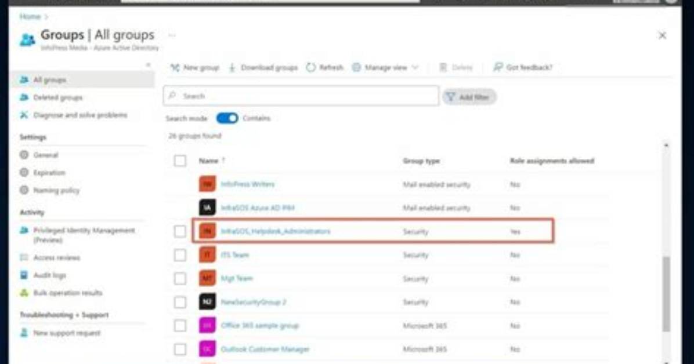This screenshot has height=364, width=694.
Task: Click the New group toolbar icon
Action: coord(175,67)
